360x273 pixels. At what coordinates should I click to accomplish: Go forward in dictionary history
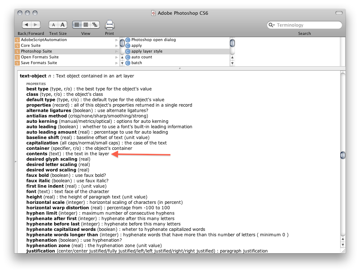36,25
